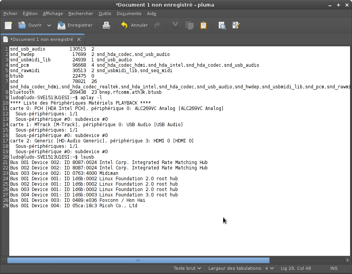Save the document with Enregistrer

[75, 25]
